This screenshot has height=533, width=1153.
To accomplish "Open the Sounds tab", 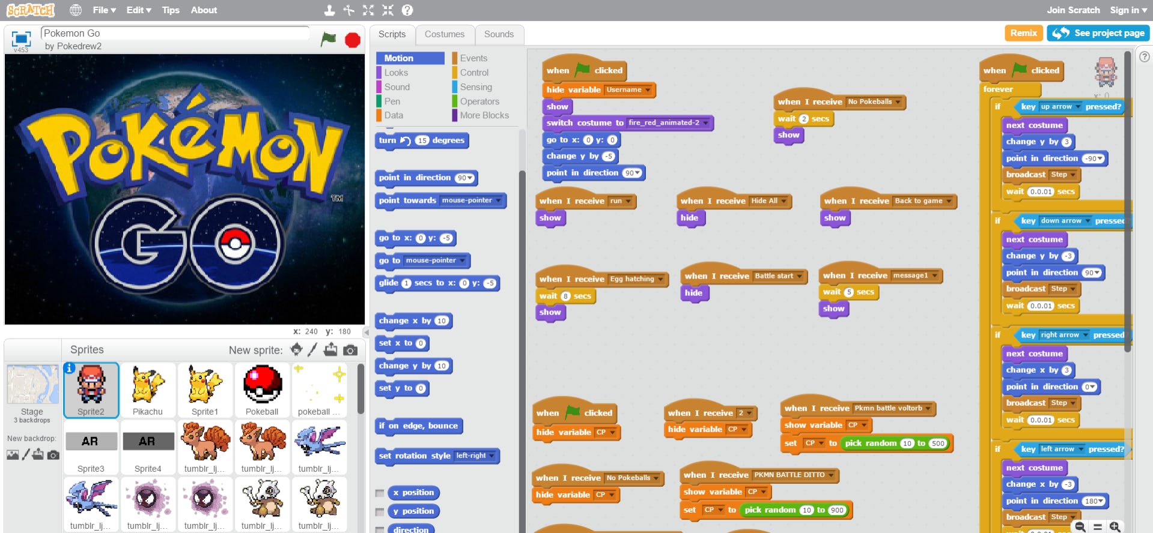I will pyautogui.click(x=499, y=34).
